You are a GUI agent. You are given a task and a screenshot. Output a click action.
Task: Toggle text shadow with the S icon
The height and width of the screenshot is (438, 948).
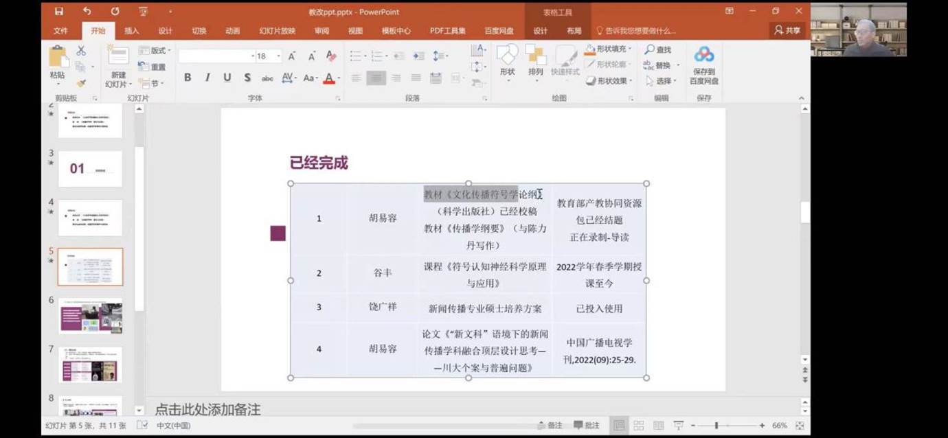pos(247,78)
